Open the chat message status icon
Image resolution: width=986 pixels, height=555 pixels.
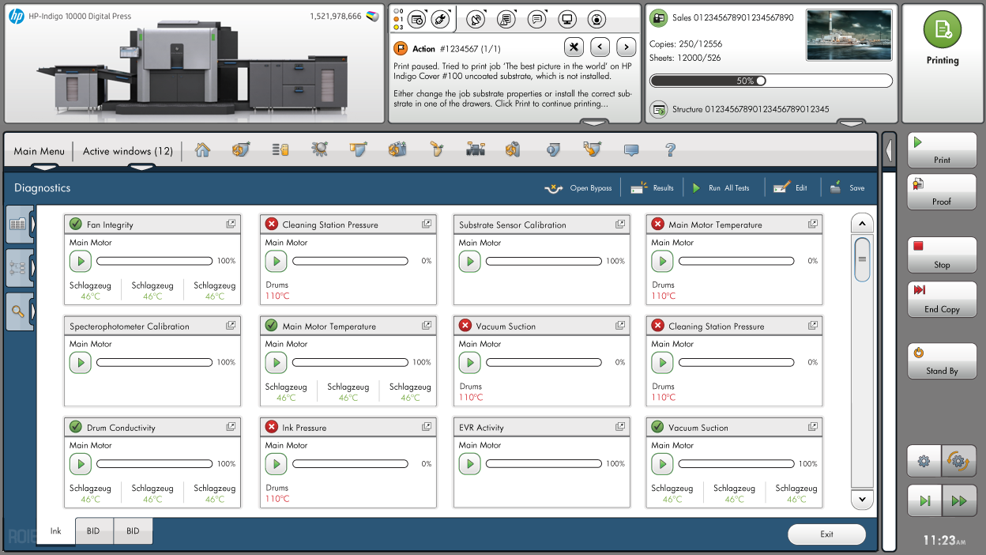[x=536, y=20]
